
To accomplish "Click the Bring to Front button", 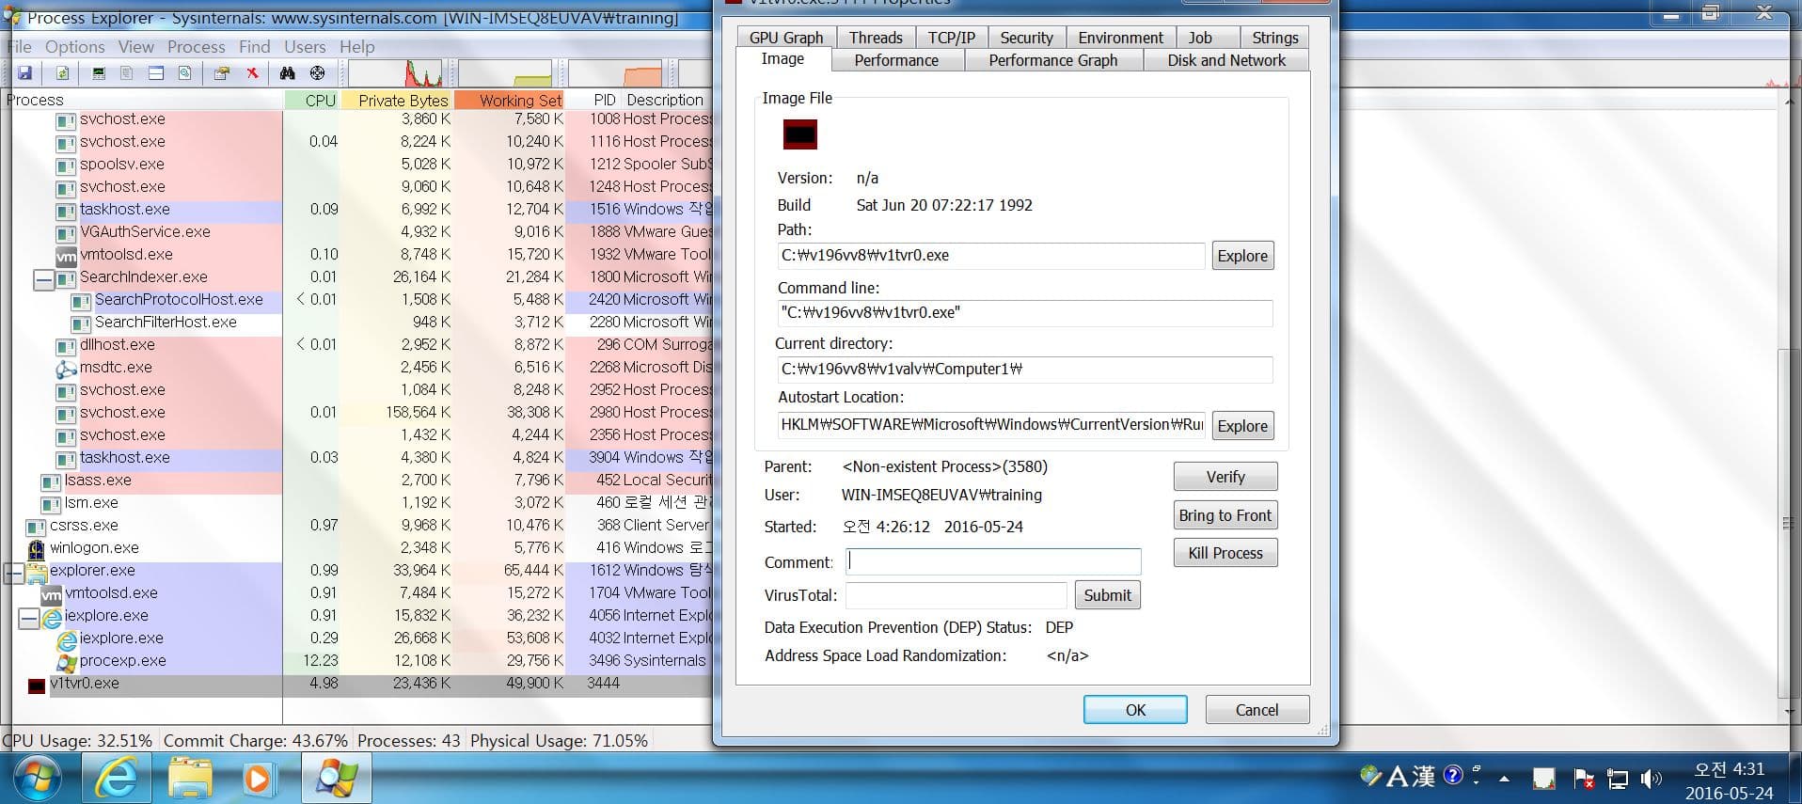I will click(x=1225, y=515).
